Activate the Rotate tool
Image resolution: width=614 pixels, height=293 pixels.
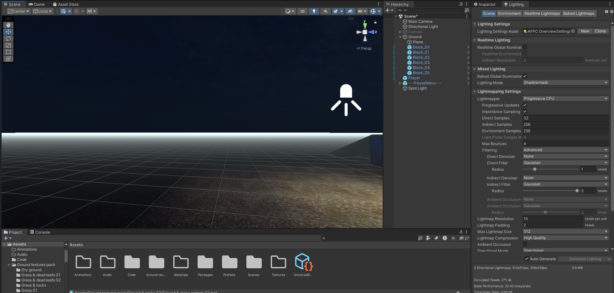8,39
